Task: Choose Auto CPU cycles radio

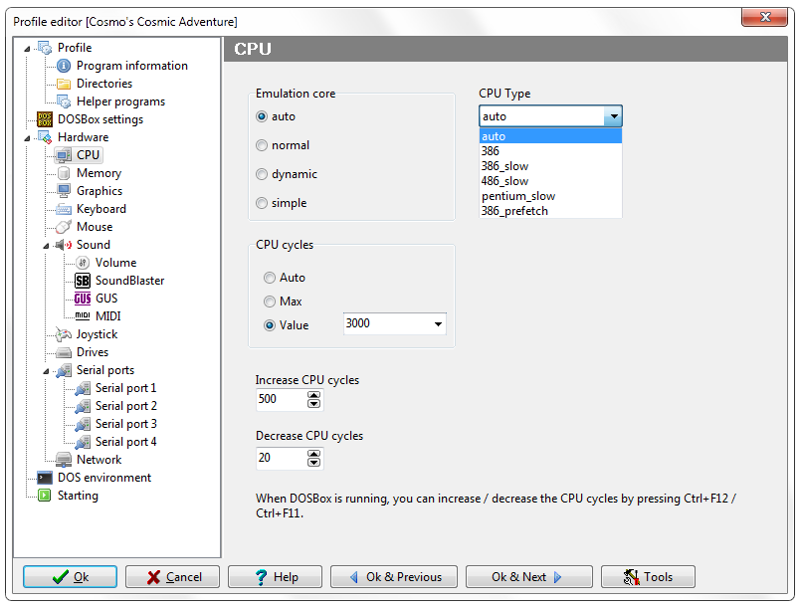Action: [270, 278]
